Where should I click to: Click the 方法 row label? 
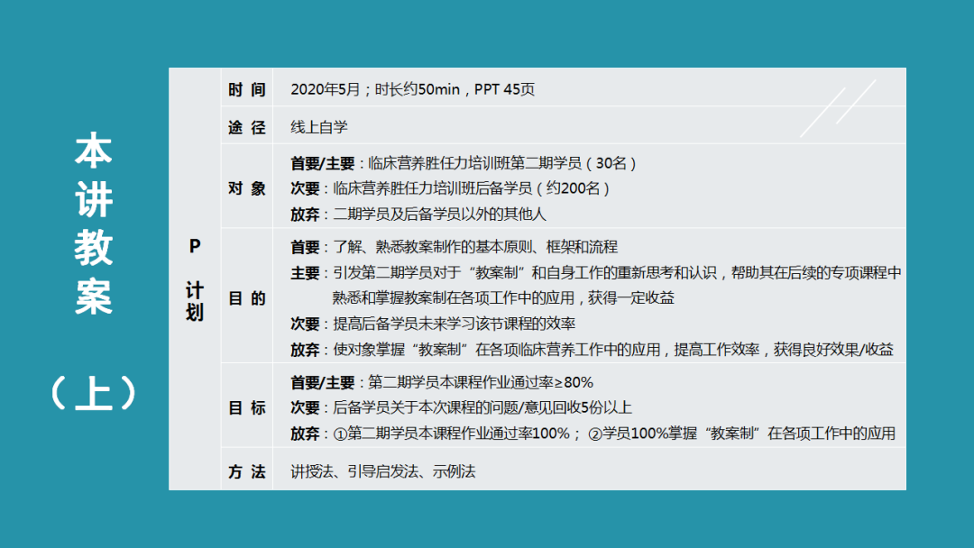[x=246, y=471]
